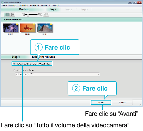The width and height of the screenshot is (143, 131).
Task: Open the Modifica menu
Action: pos(13,5)
